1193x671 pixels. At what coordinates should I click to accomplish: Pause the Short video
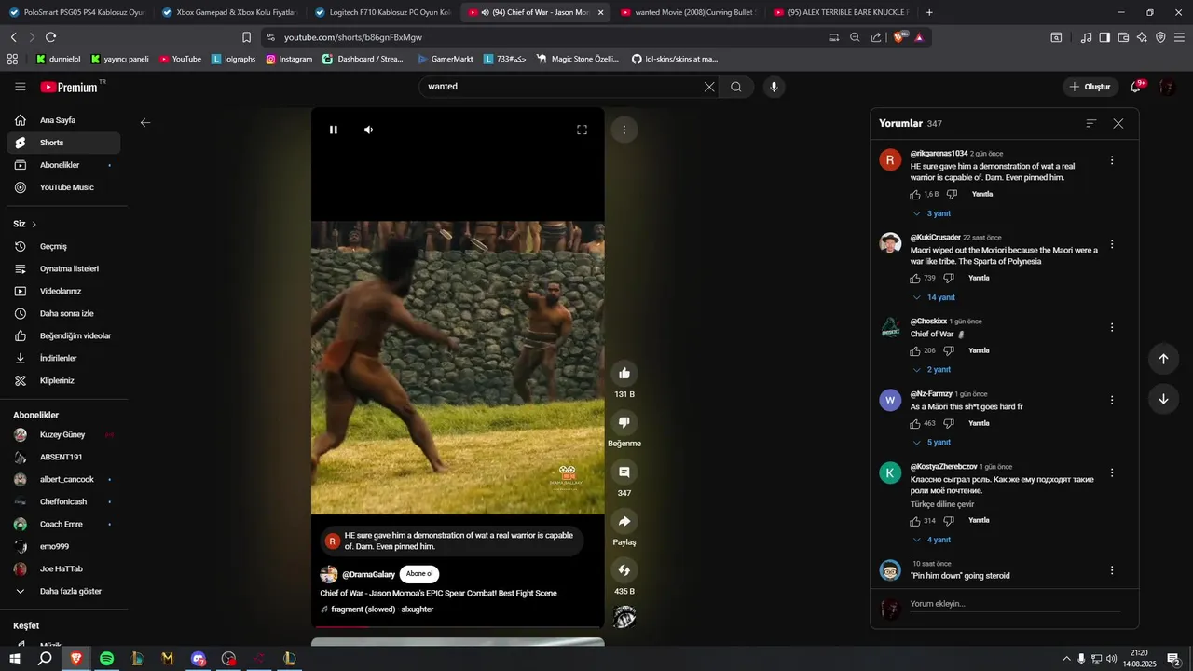[x=334, y=130]
